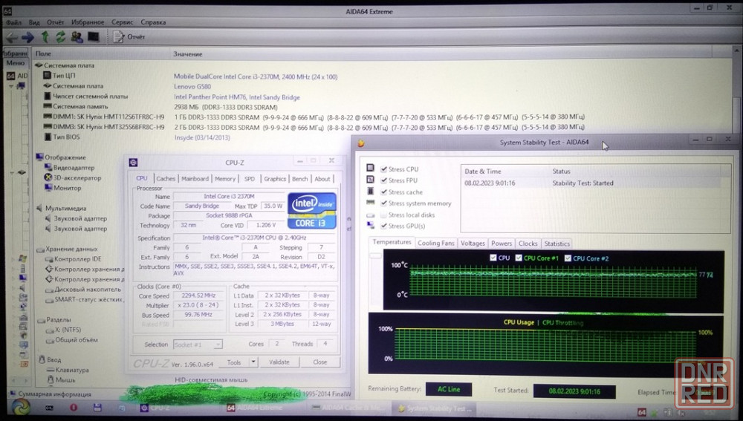
Task: Toggle the Stress cache checkbox
Action: tap(384, 192)
